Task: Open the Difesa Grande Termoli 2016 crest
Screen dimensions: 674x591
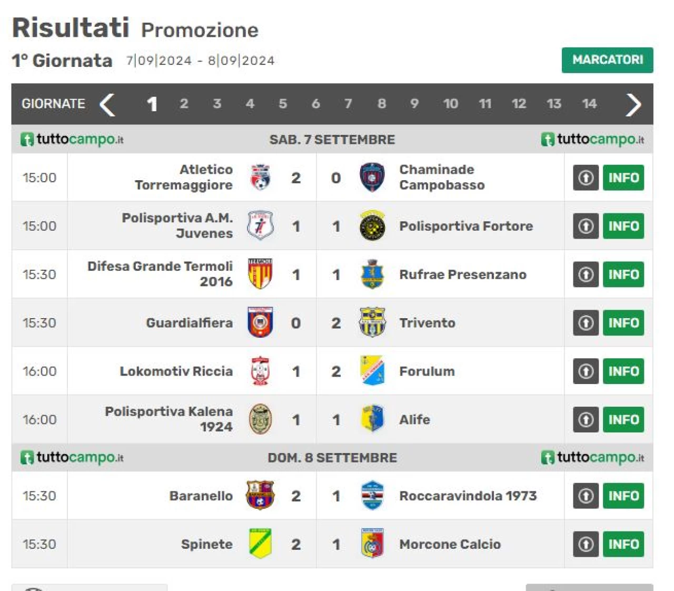Action: point(260,274)
